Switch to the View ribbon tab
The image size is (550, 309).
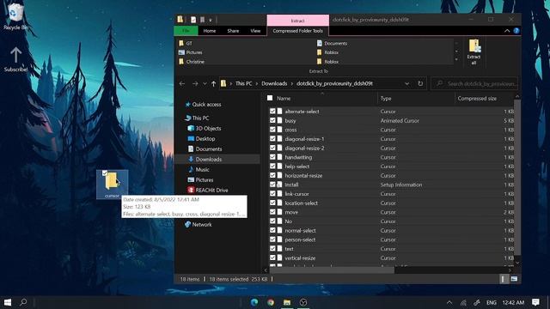(x=255, y=31)
